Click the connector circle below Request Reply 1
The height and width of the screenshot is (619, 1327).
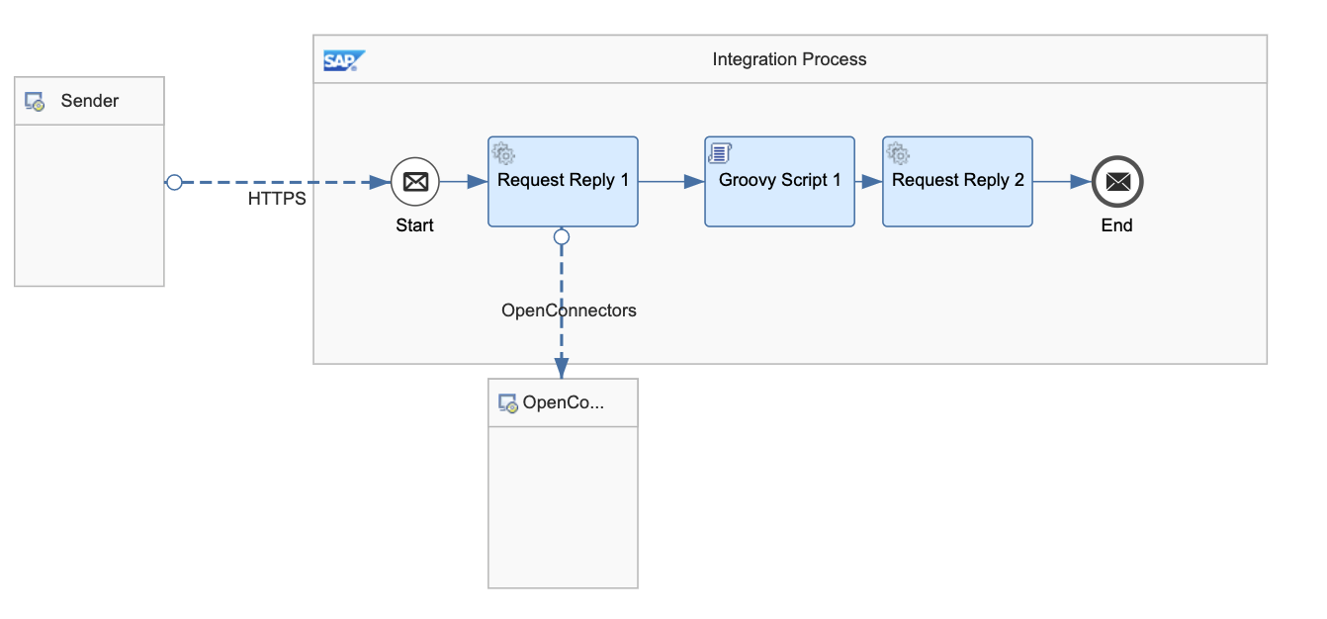pyautogui.click(x=562, y=236)
